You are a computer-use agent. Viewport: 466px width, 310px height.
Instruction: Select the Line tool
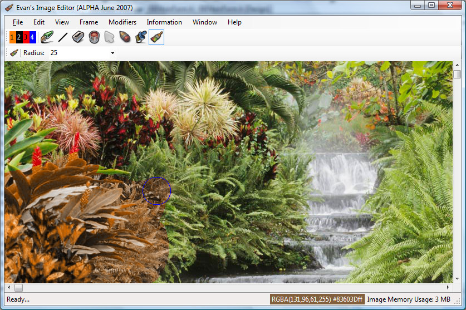[63, 37]
